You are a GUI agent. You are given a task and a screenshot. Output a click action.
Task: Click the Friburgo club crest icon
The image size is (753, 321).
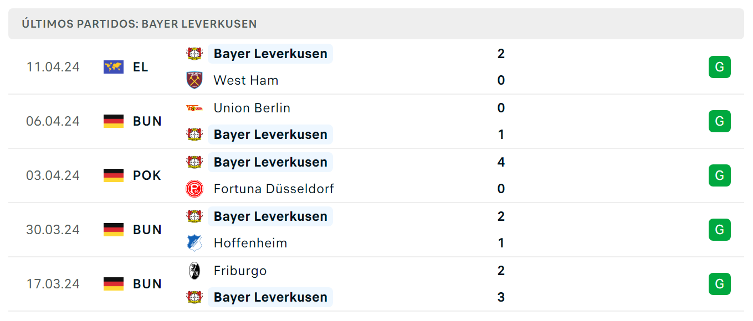coord(194,271)
